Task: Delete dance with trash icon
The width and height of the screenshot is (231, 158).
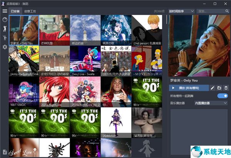Action: 226,88
